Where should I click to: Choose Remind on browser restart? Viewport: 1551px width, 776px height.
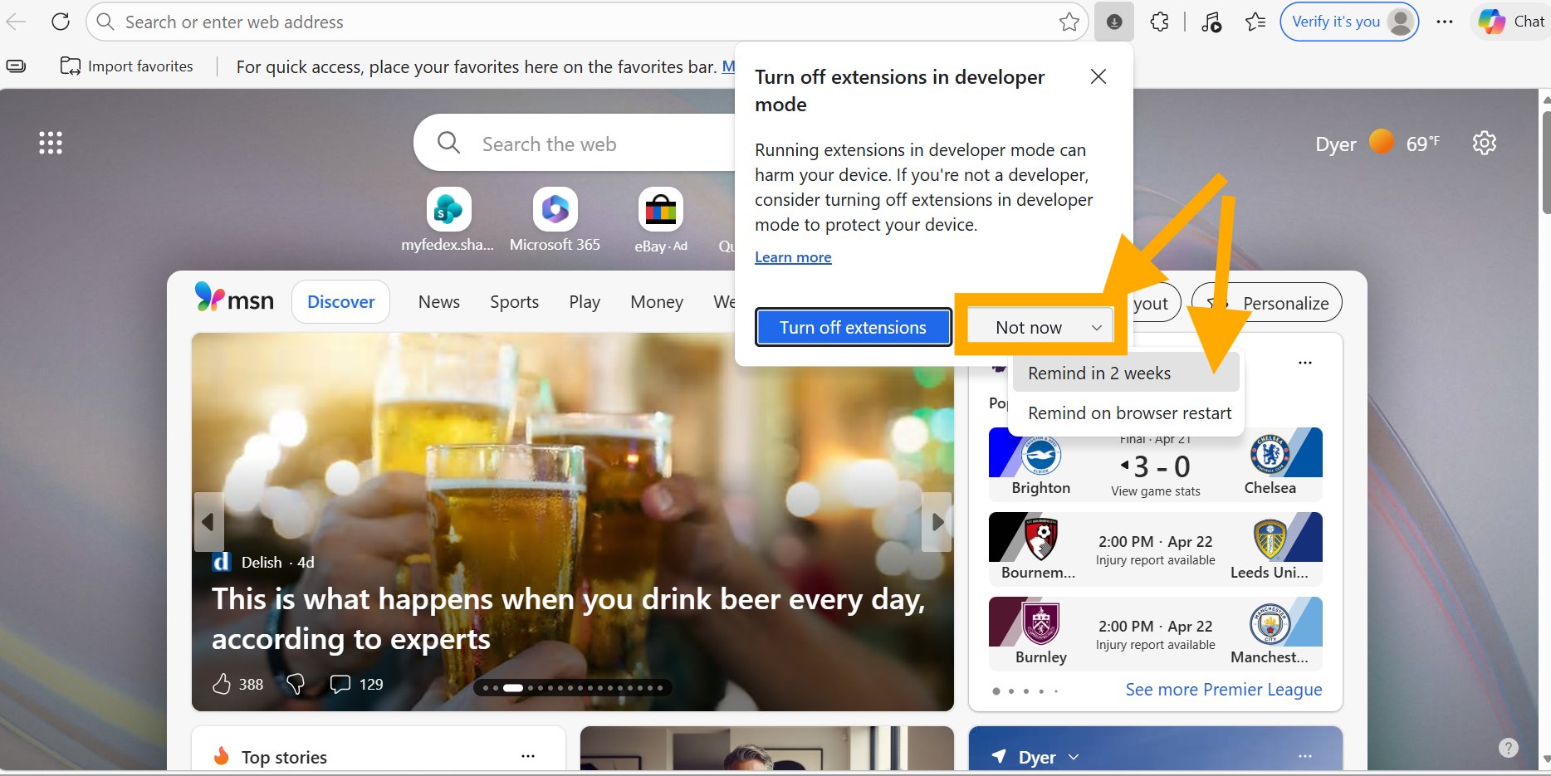pyautogui.click(x=1126, y=413)
